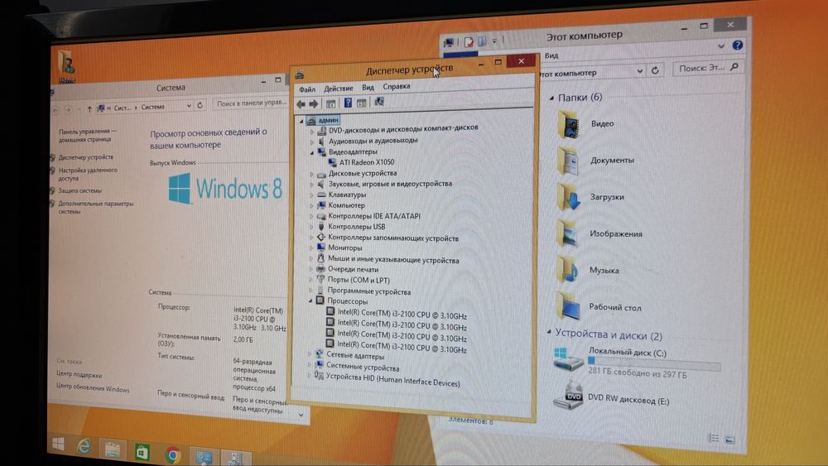Click the Видеоадаптеры category icon
Viewport: 828px width, 466px height.
(x=321, y=152)
